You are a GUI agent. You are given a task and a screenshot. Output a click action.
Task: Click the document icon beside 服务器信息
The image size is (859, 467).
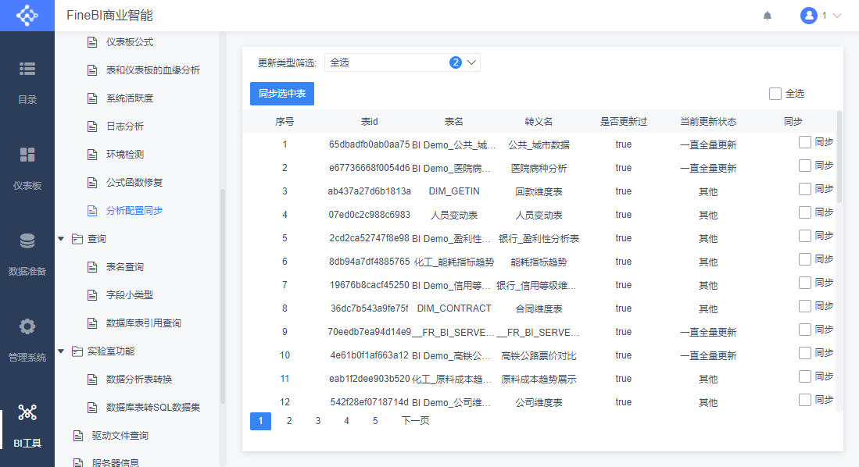(x=78, y=462)
